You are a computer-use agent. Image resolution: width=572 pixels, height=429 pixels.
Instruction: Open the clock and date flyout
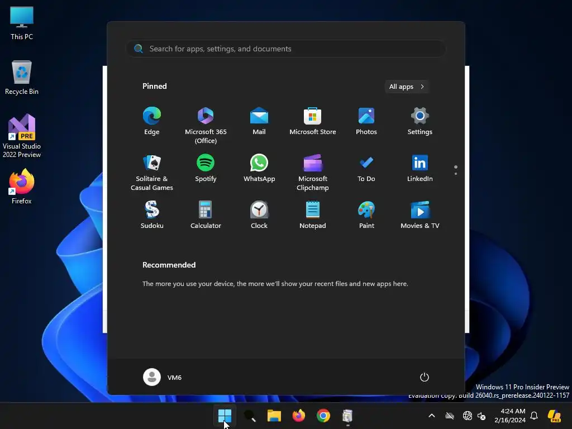point(510,416)
